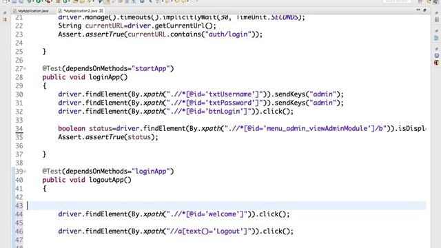Open the Package Explorer icon in the left trim
Image resolution: width=441 pixels, height=248 pixels.
tap(5, 19)
